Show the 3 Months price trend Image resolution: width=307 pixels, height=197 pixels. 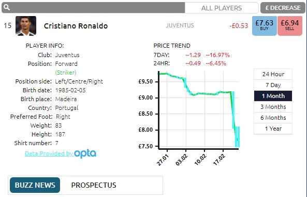273,107
